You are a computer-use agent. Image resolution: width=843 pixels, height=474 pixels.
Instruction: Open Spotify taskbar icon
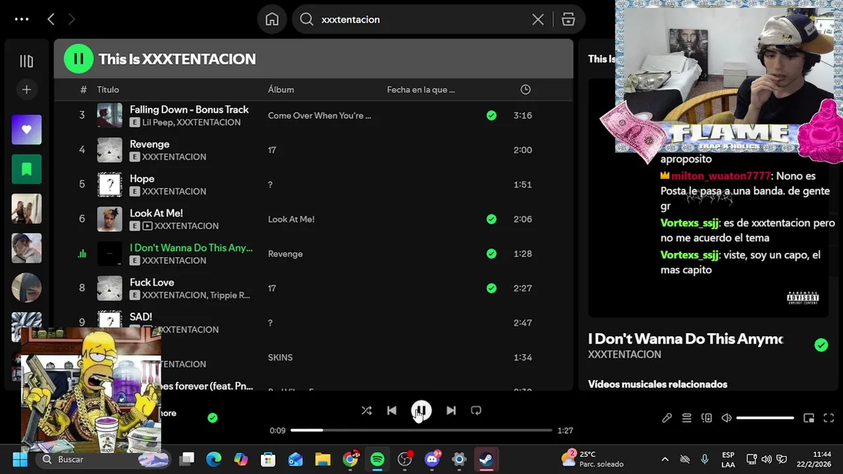point(377,460)
